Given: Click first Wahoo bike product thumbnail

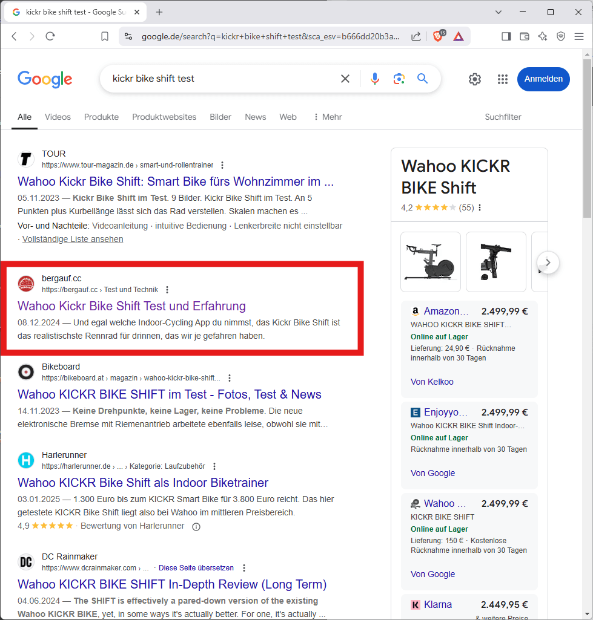Looking at the screenshot, I should [x=431, y=262].
